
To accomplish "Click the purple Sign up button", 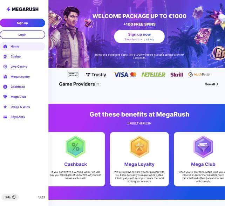I will (22, 23).
